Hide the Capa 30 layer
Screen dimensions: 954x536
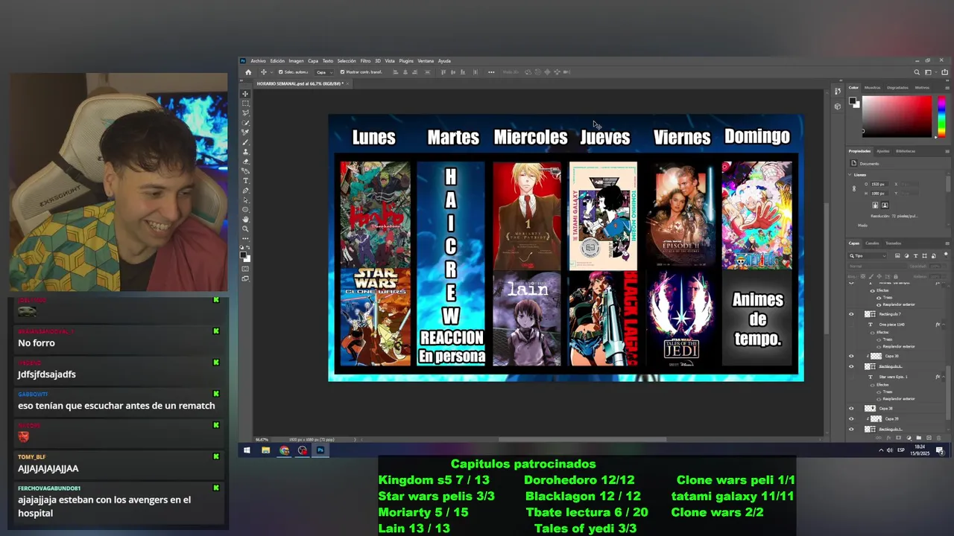[851, 356]
